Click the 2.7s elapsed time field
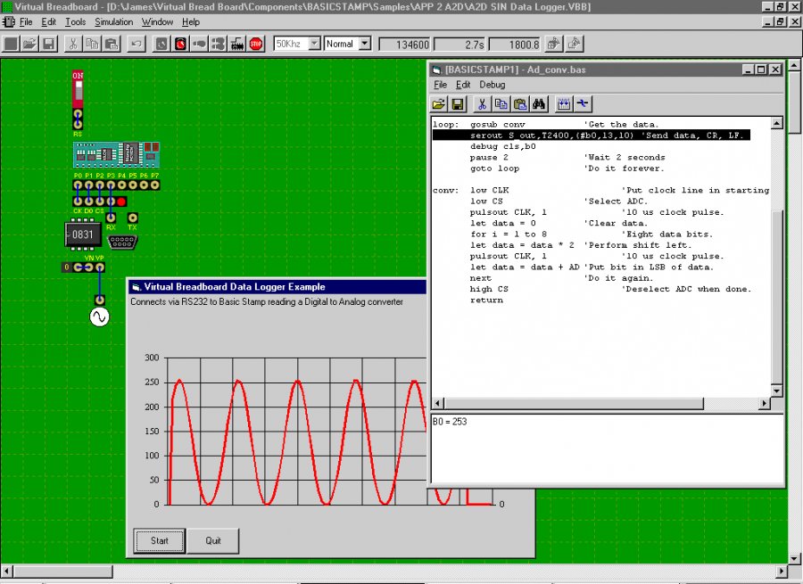 pyautogui.click(x=459, y=45)
